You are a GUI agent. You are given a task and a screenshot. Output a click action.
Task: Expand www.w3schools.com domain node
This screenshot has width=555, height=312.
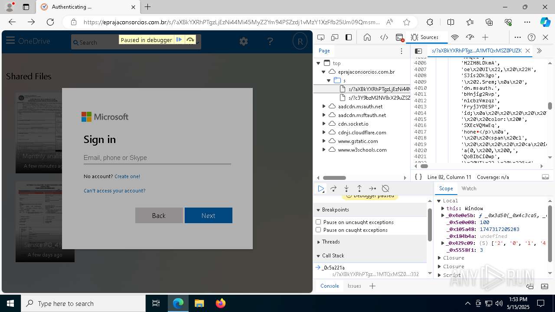coord(323,150)
